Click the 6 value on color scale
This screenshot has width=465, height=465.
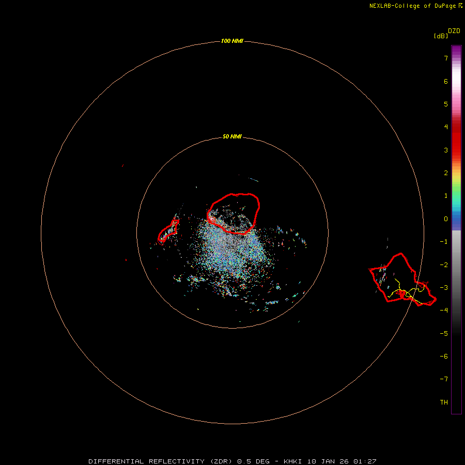pos(446,81)
